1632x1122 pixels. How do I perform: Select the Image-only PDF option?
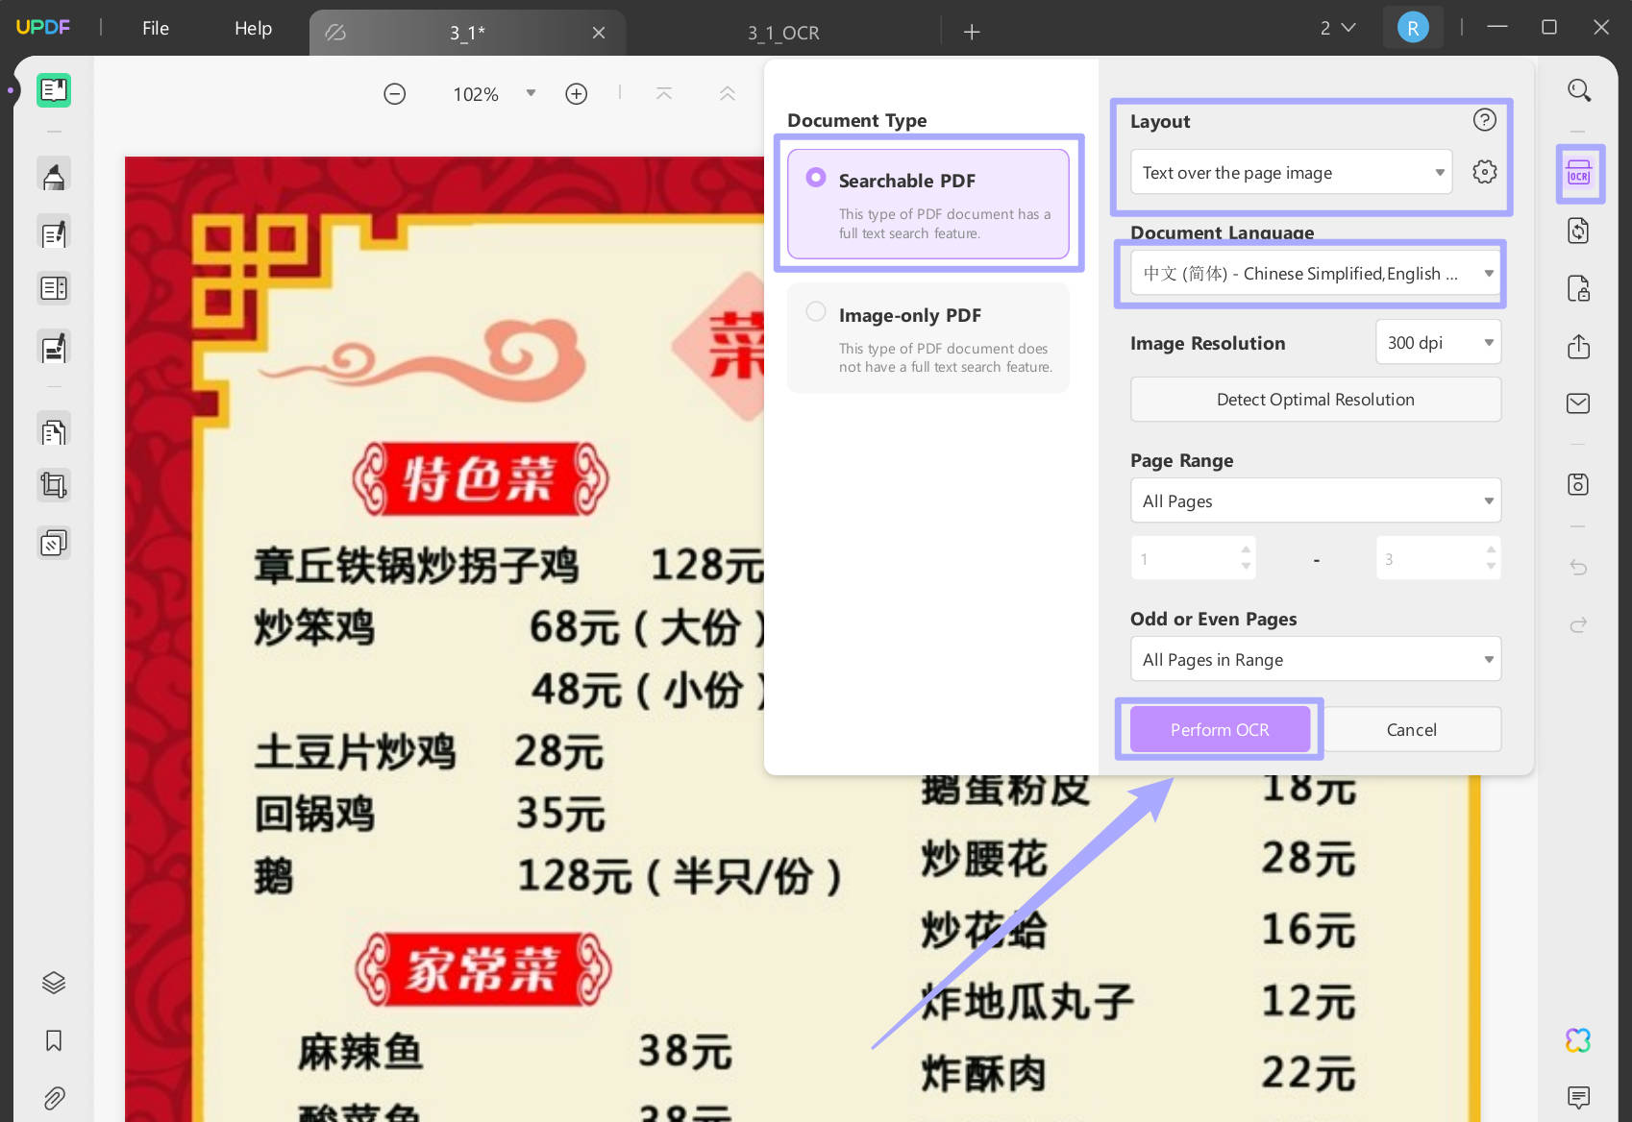point(816,311)
